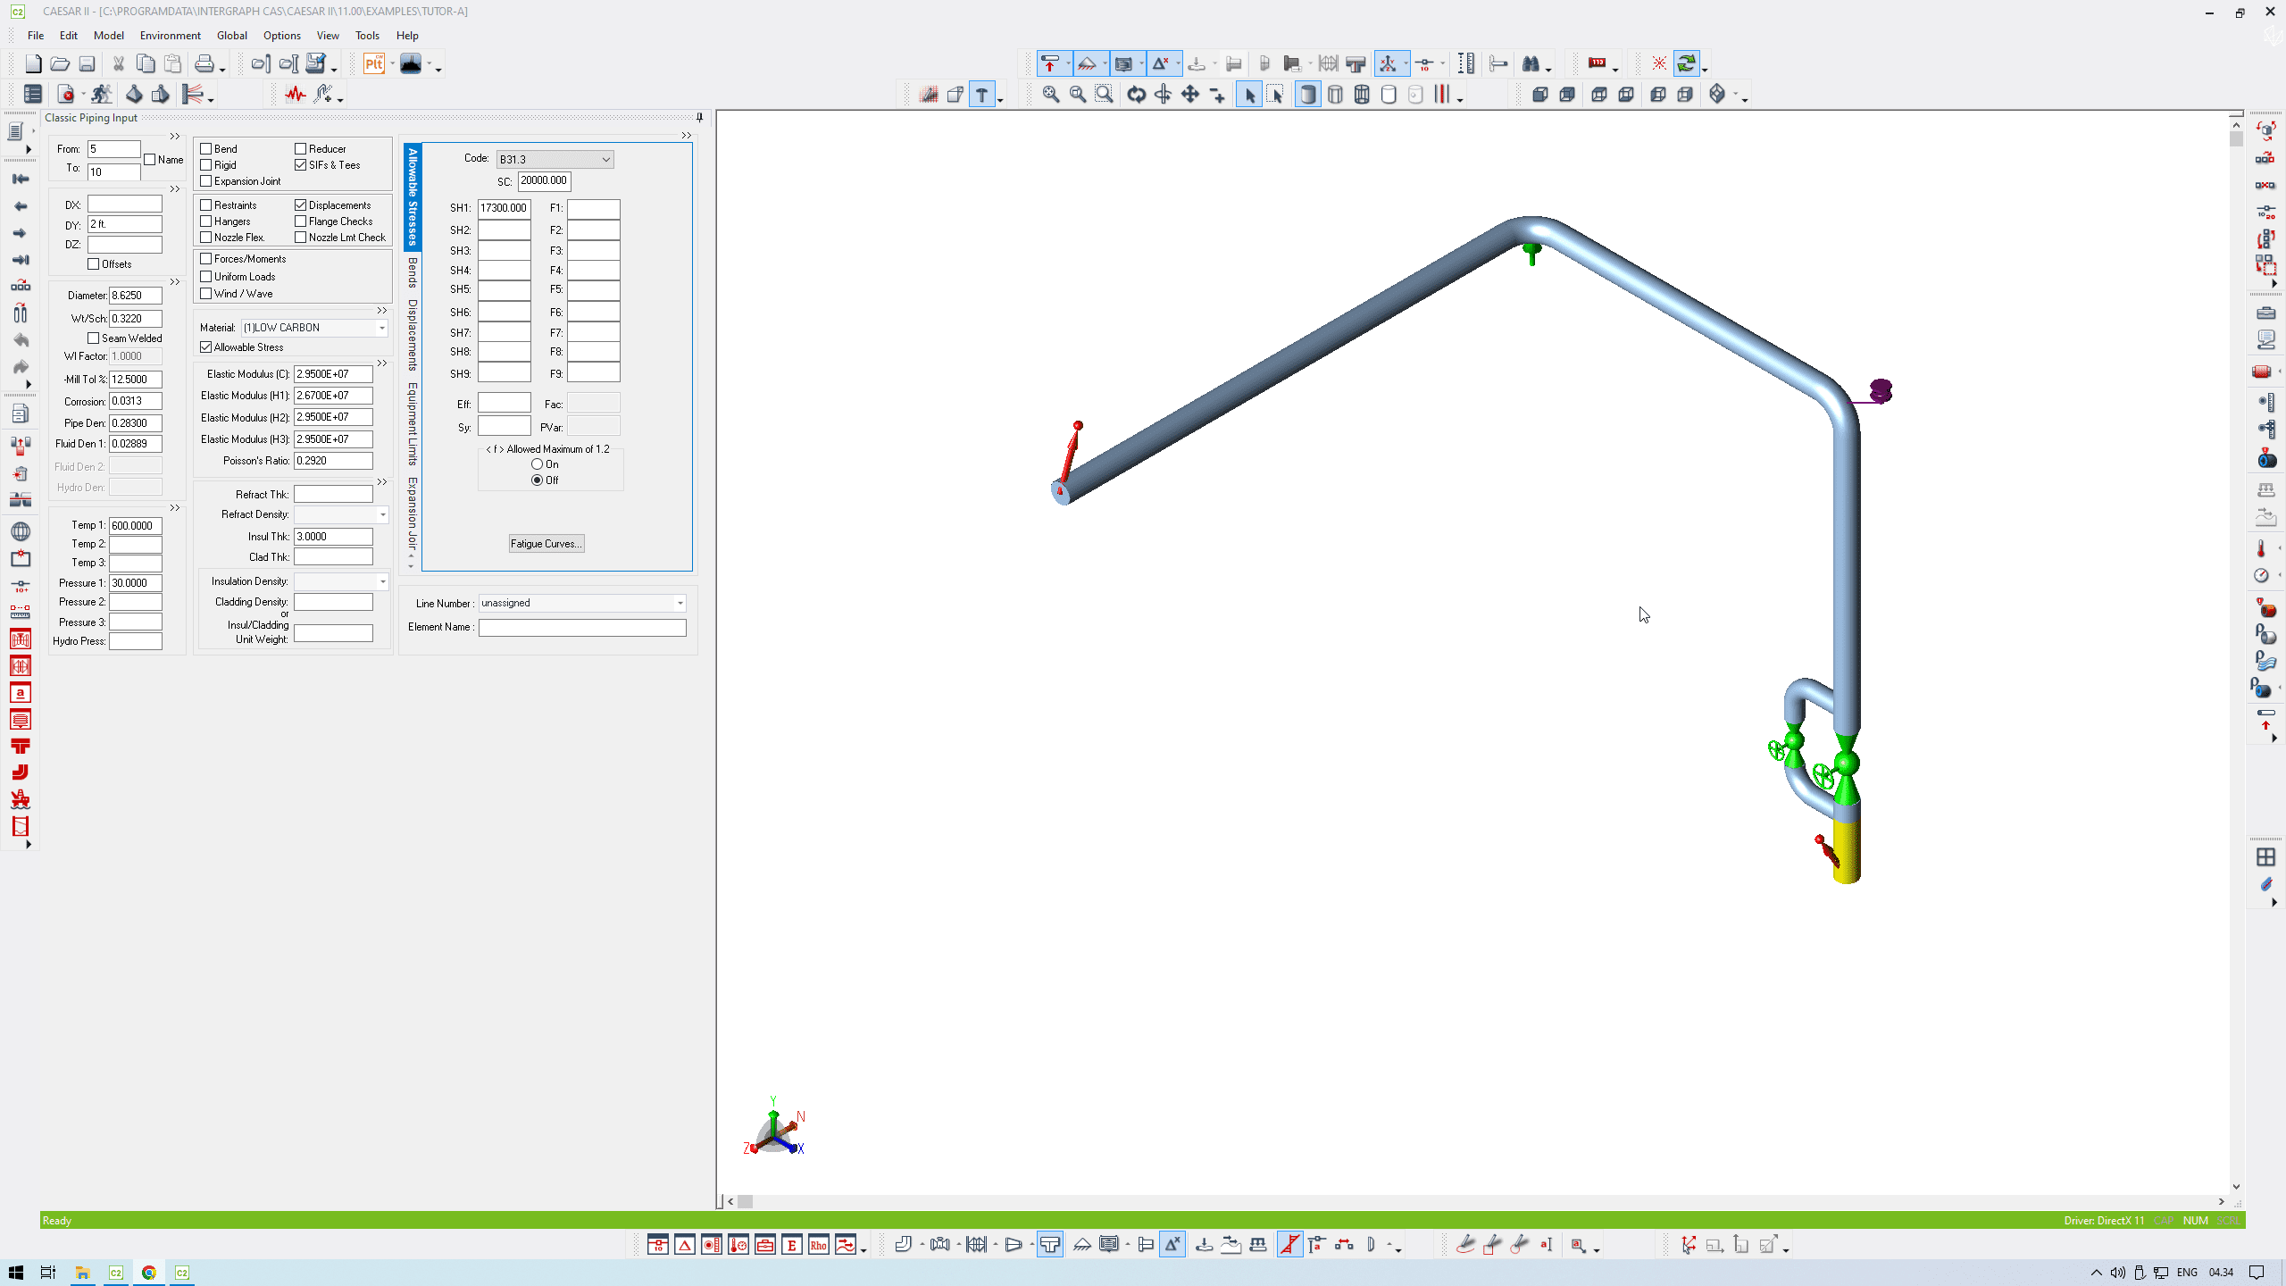The height and width of the screenshot is (1286, 2286).
Task: Expand the Line Number unassigned dropdown
Action: pyautogui.click(x=680, y=604)
